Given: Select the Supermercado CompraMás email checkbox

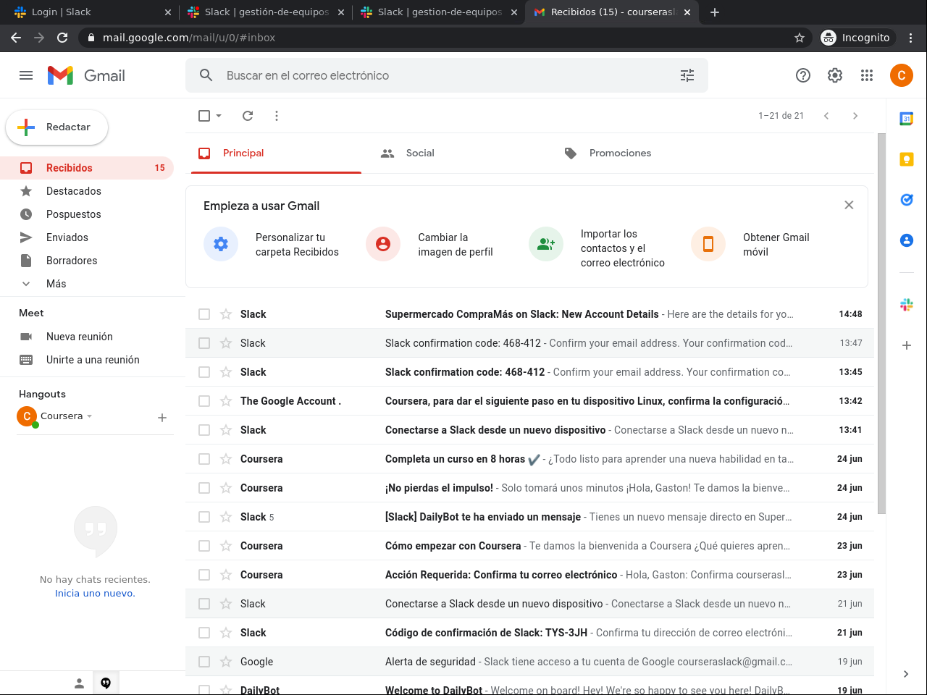Looking at the screenshot, I should click(204, 314).
